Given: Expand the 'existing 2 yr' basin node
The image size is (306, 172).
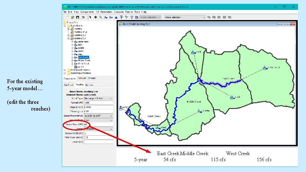Looking at the screenshot, I should coord(69,35).
